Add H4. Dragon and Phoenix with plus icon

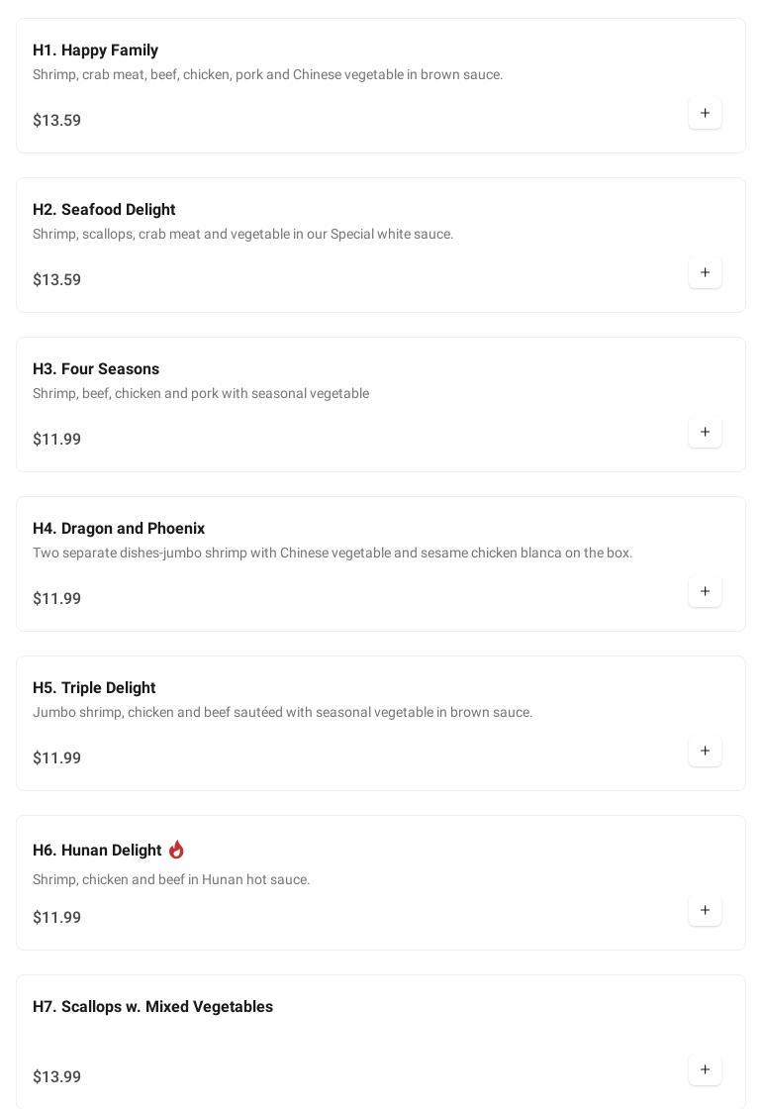(705, 592)
